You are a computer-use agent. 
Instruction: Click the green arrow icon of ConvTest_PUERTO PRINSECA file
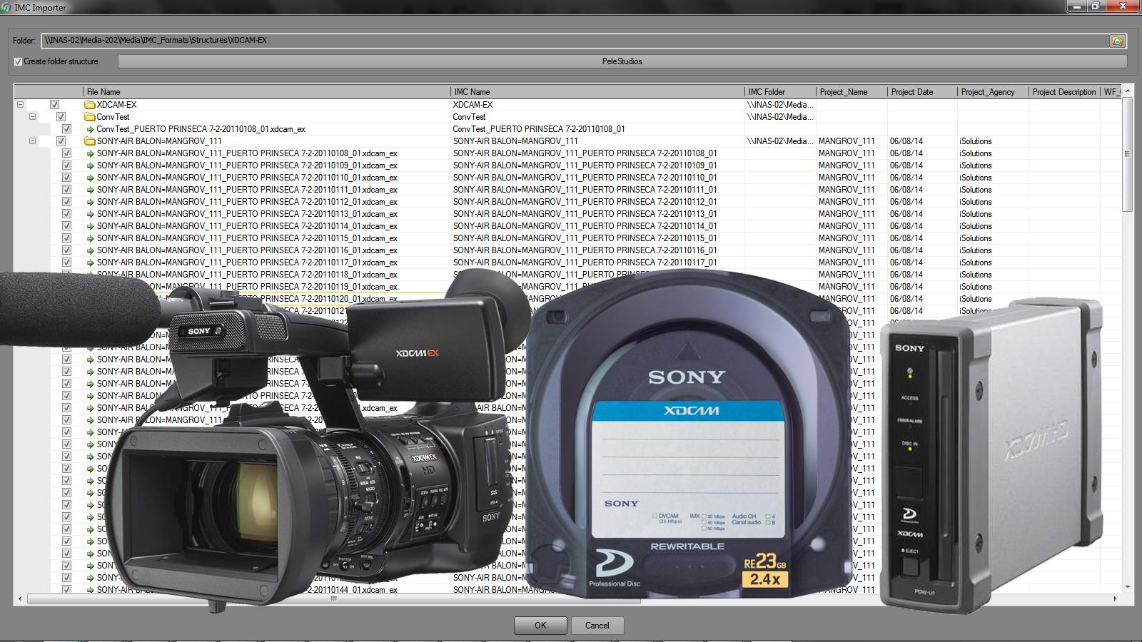(x=90, y=129)
